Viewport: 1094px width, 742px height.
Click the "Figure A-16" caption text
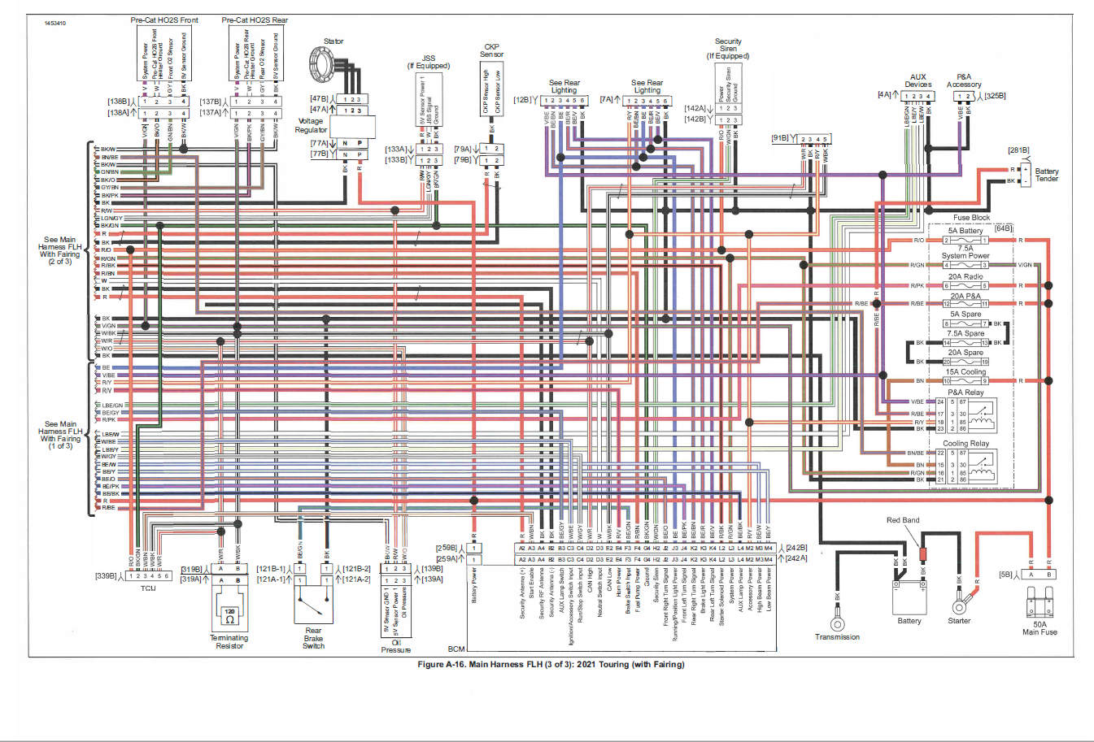(551, 665)
